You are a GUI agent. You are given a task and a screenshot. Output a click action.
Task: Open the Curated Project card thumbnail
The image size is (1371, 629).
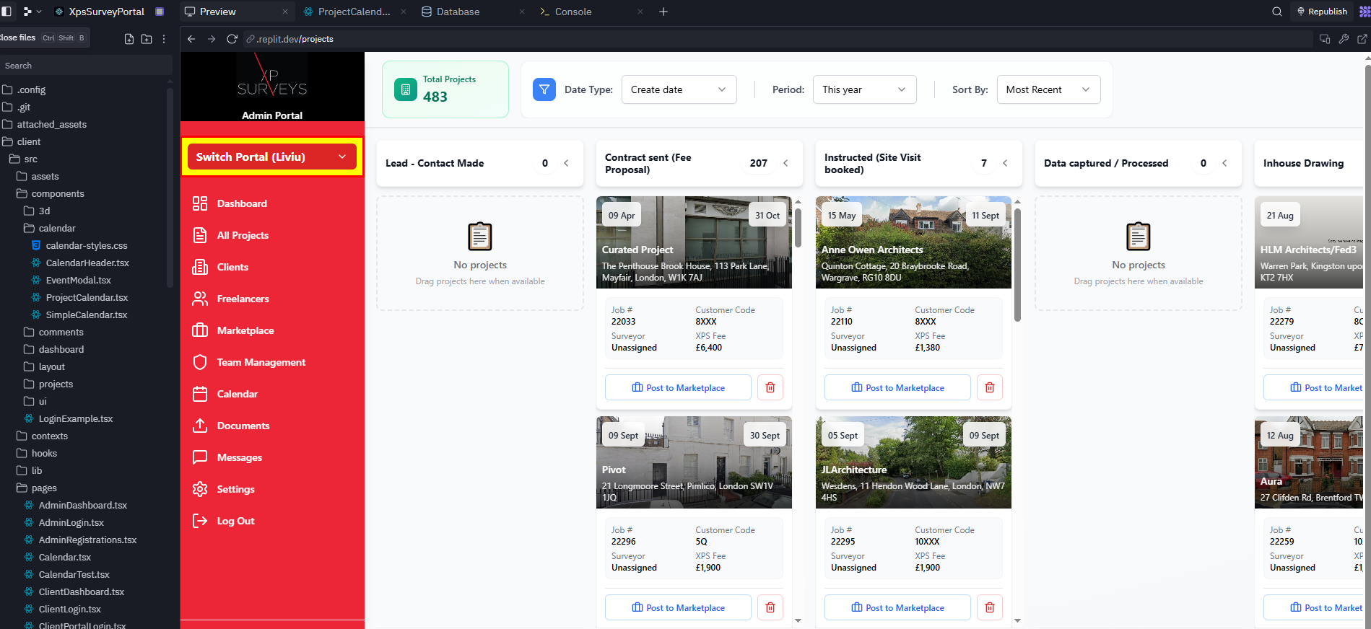click(694, 242)
